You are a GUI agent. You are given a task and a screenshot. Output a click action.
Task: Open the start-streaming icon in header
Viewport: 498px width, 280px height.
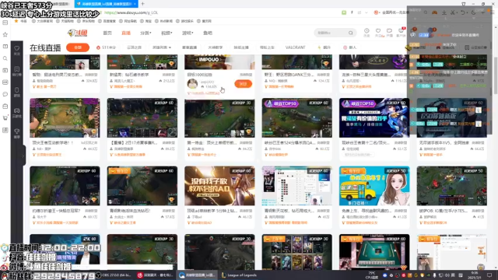click(x=389, y=32)
